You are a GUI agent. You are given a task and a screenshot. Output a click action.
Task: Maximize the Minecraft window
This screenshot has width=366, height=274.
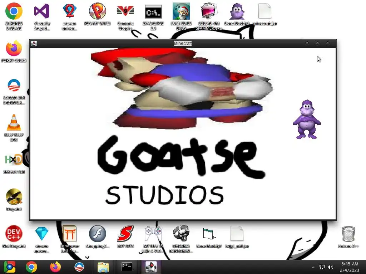pyautogui.click(x=317, y=43)
